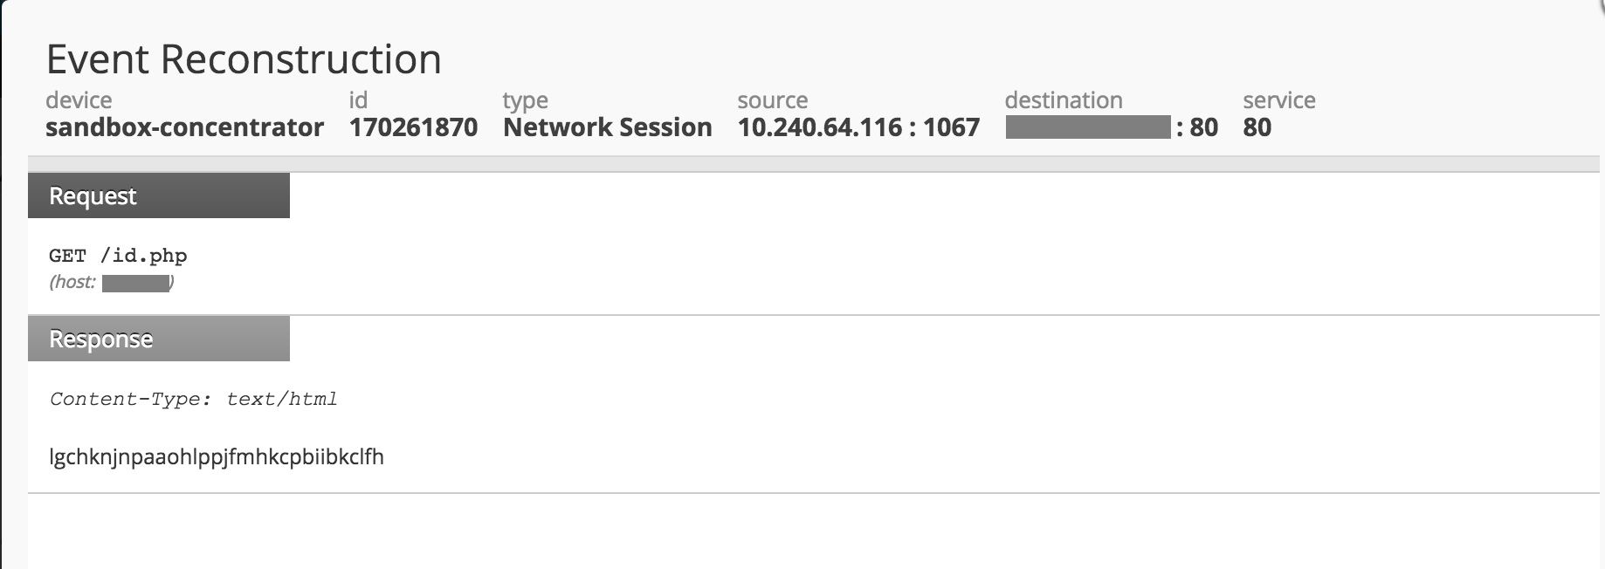Click the type column label

pos(525,100)
